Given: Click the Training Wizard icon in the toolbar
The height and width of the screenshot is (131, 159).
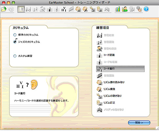Looking at the screenshot, I should 21,9.
